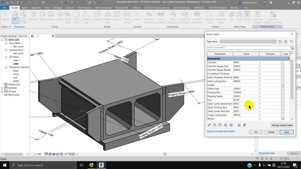
Task: Select the Control tool
Action: coord(137,16)
